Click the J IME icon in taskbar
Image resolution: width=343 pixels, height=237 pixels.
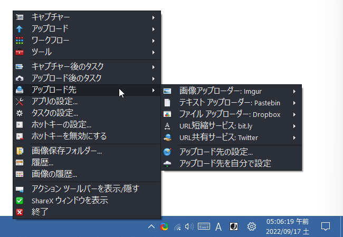point(234,226)
